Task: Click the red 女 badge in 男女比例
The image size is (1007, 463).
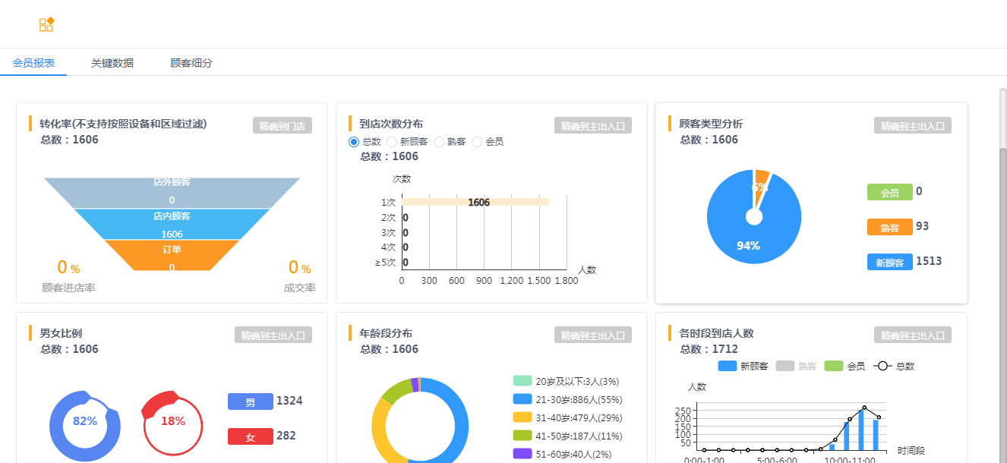Action: (250, 436)
